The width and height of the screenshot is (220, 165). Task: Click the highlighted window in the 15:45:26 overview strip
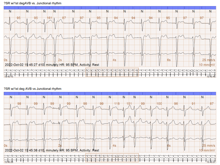(112, 158)
